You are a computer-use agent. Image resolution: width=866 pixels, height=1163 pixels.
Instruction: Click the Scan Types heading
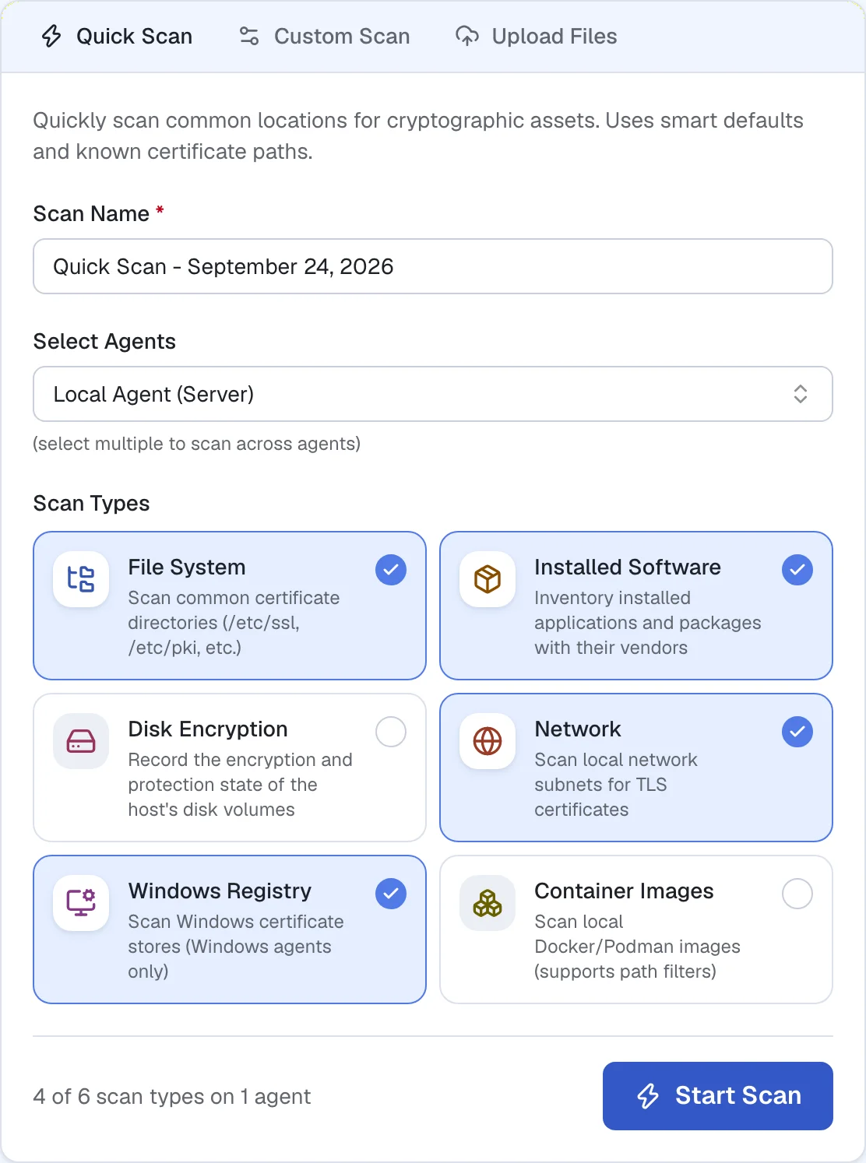(x=92, y=504)
